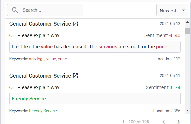Image resolution: width=191 pixels, height=124 pixels.
Task: Click the second General Customer Service title
Action: click(40, 76)
